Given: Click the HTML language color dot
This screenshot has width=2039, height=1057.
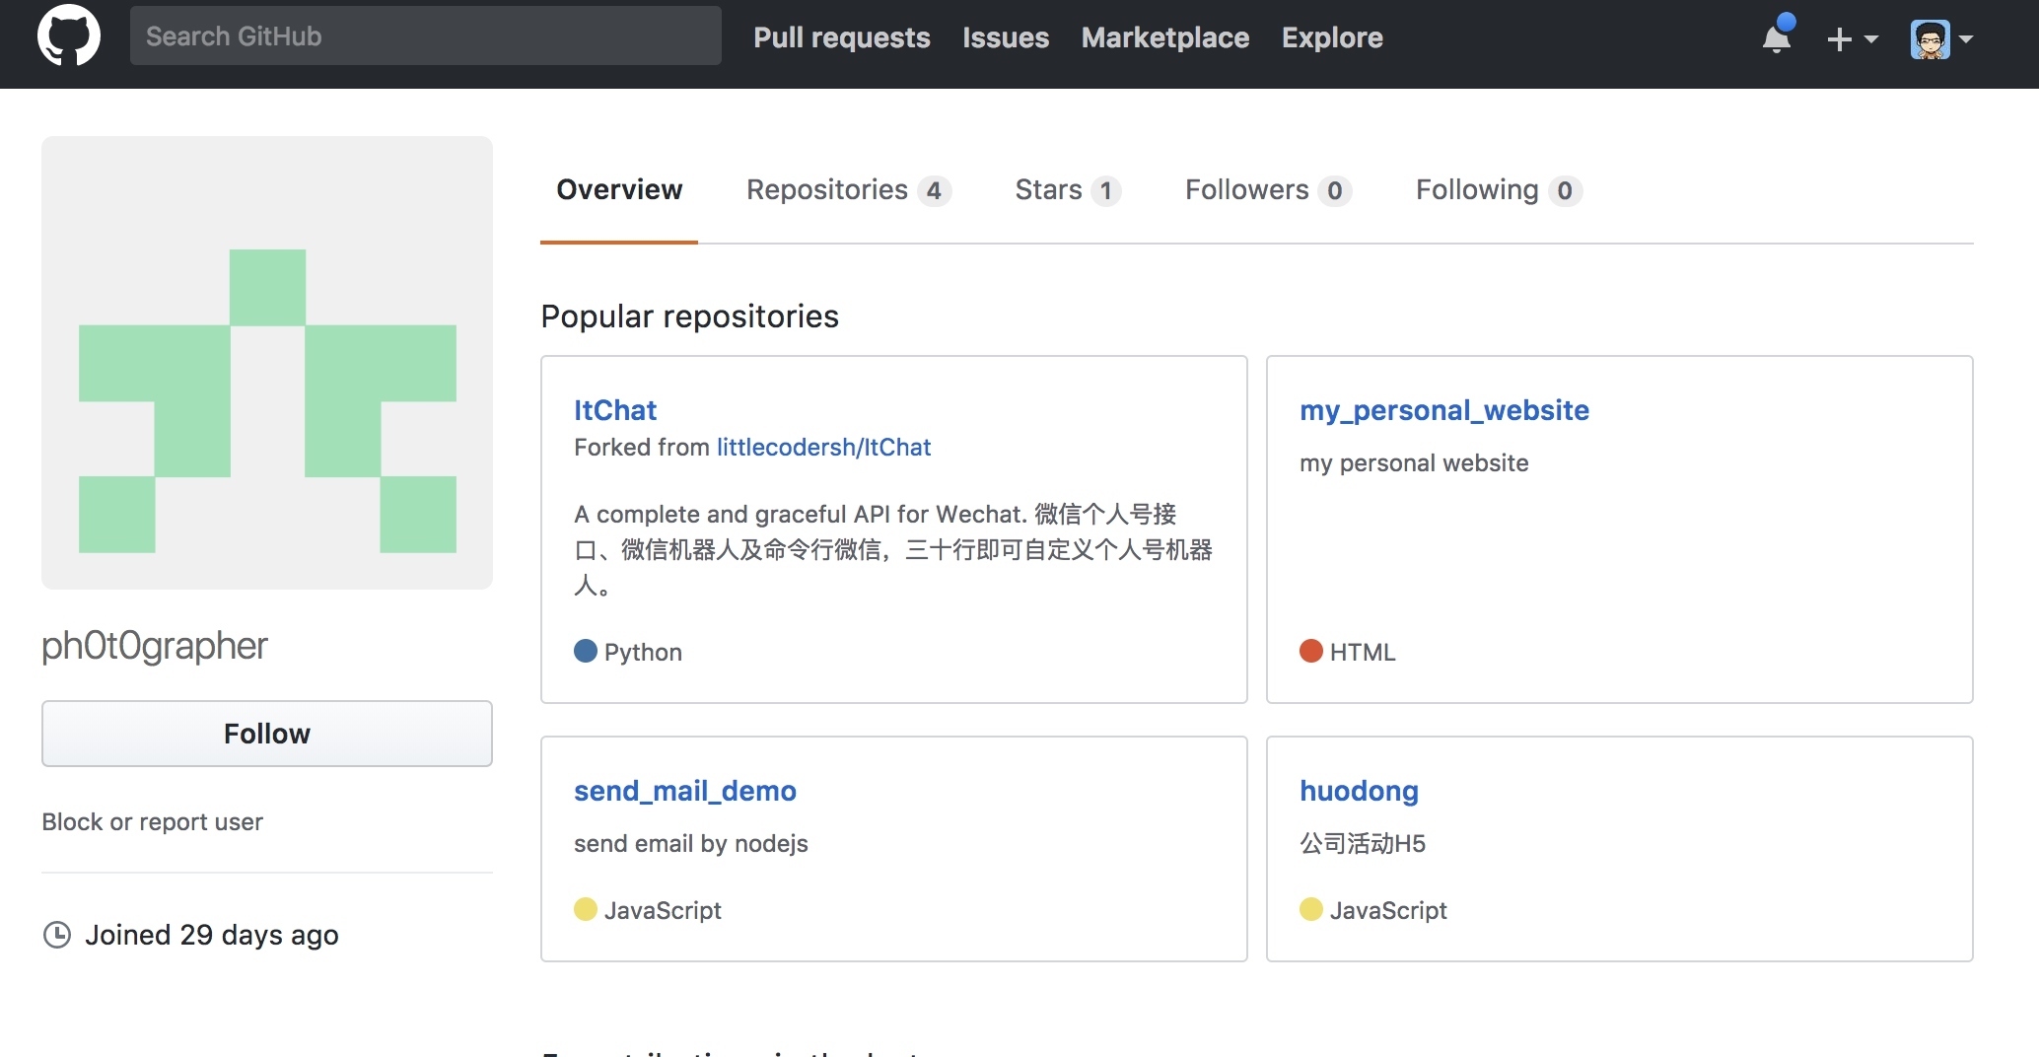Looking at the screenshot, I should tap(1311, 651).
